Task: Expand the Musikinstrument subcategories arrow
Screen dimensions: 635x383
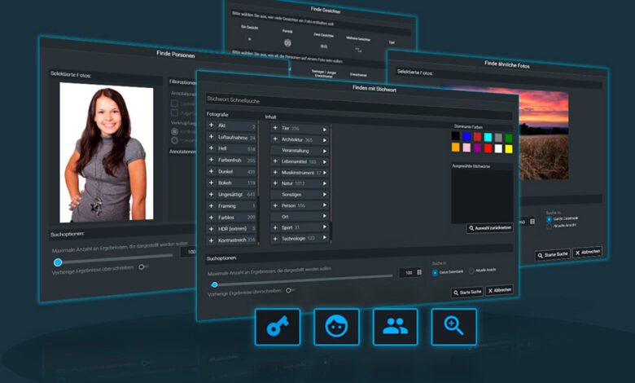Action: (324, 173)
